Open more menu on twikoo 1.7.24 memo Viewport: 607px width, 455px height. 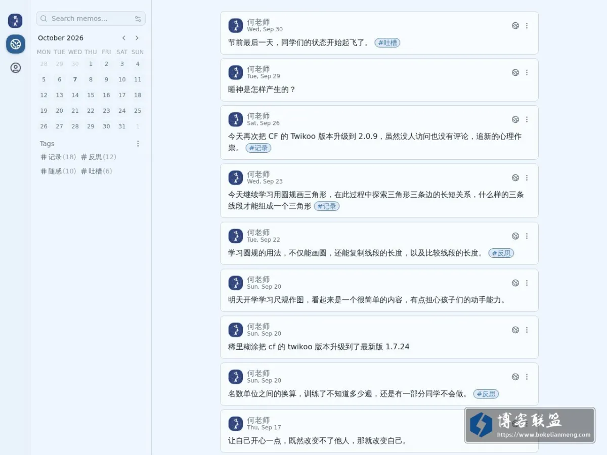[x=527, y=330]
